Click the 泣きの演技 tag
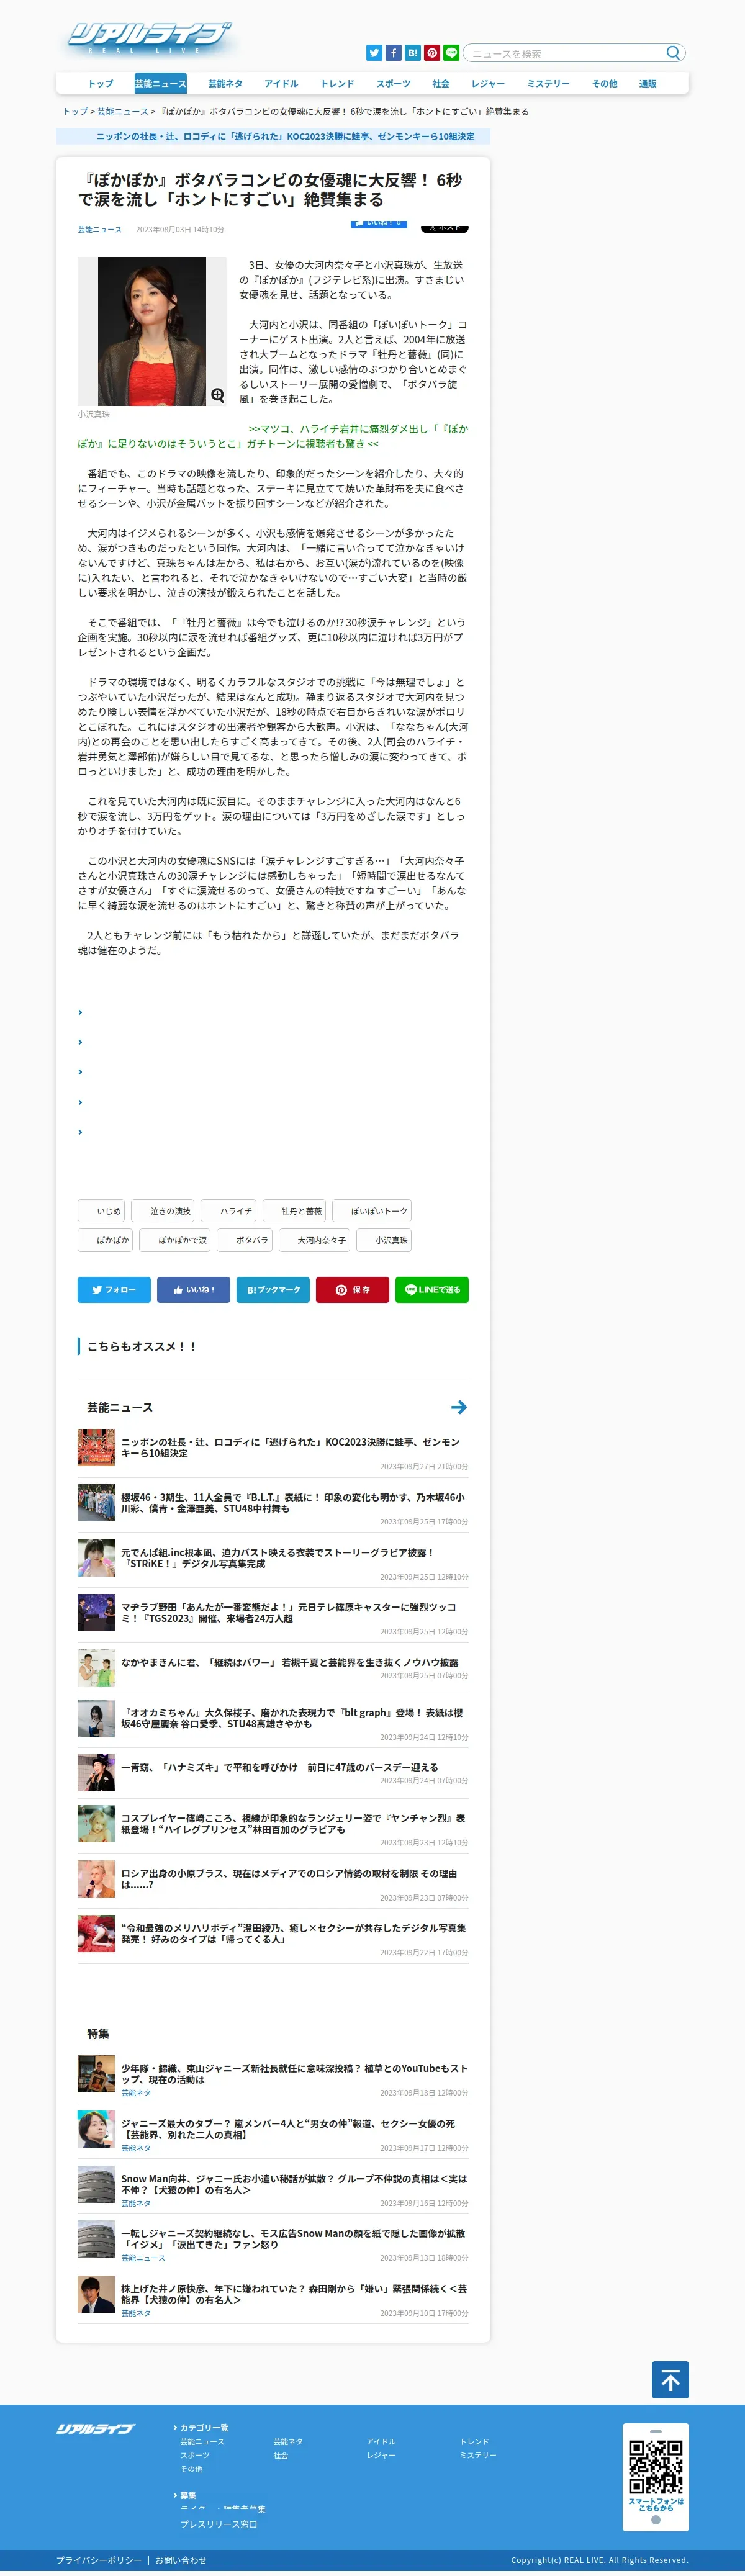The width and height of the screenshot is (745, 2576). pyautogui.click(x=163, y=1211)
